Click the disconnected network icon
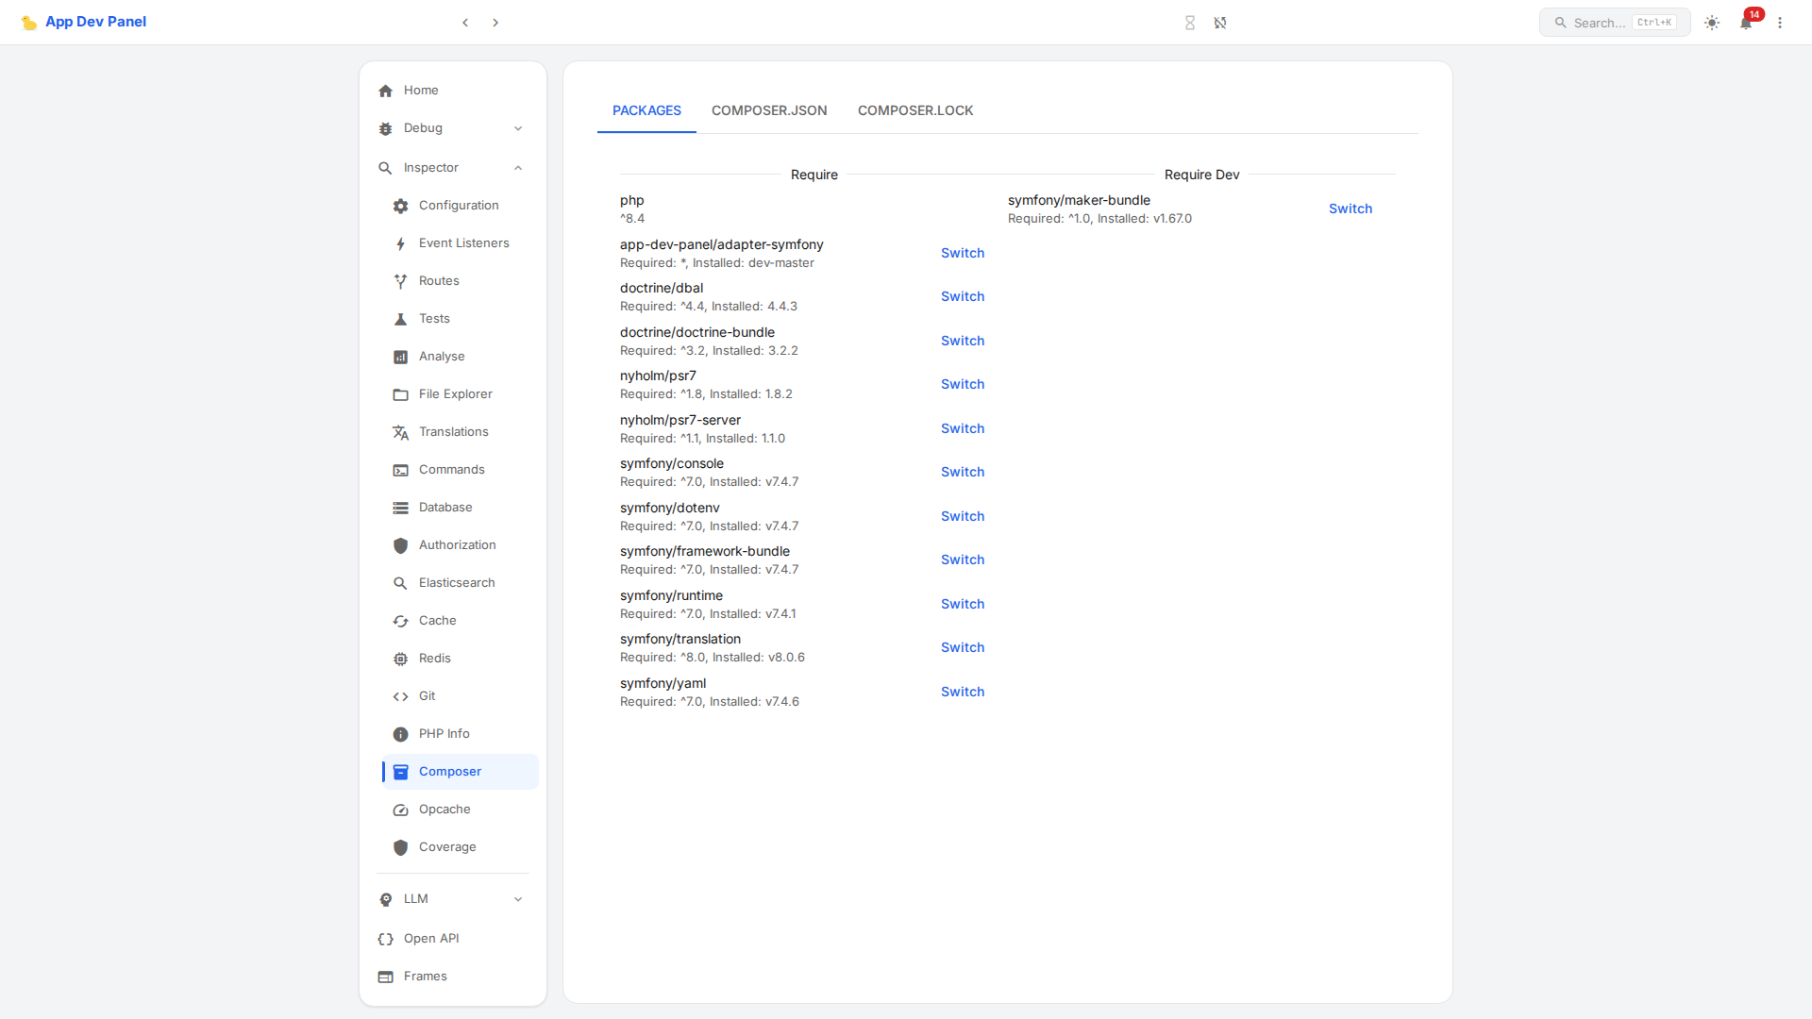Viewport: 1812px width, 1019px height. click(1220, 22)
